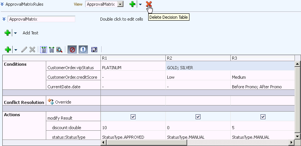Image resolution: width=301 pixels, height=146 pixels.
Task: Click the red Delete Decision Table icon
Action: (x=149, y=4)
